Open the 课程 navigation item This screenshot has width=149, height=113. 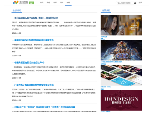pos(48,3)
